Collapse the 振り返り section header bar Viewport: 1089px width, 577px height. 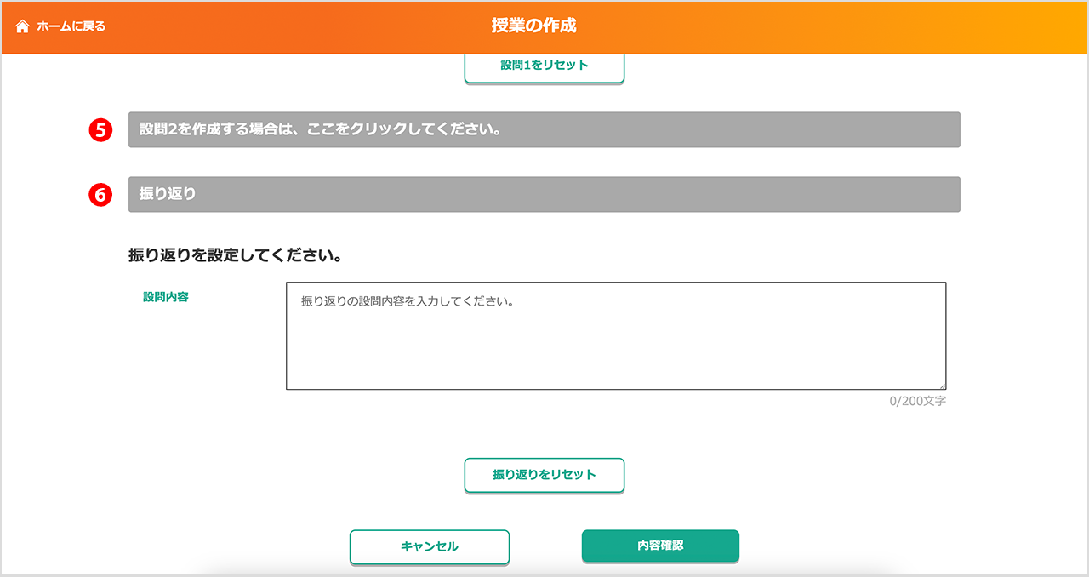(x=544, y=194)
